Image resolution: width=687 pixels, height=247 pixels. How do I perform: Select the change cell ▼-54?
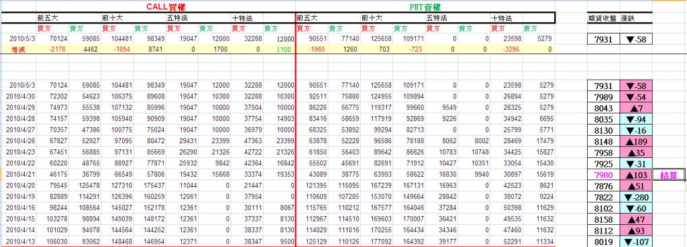click(636, 98)
